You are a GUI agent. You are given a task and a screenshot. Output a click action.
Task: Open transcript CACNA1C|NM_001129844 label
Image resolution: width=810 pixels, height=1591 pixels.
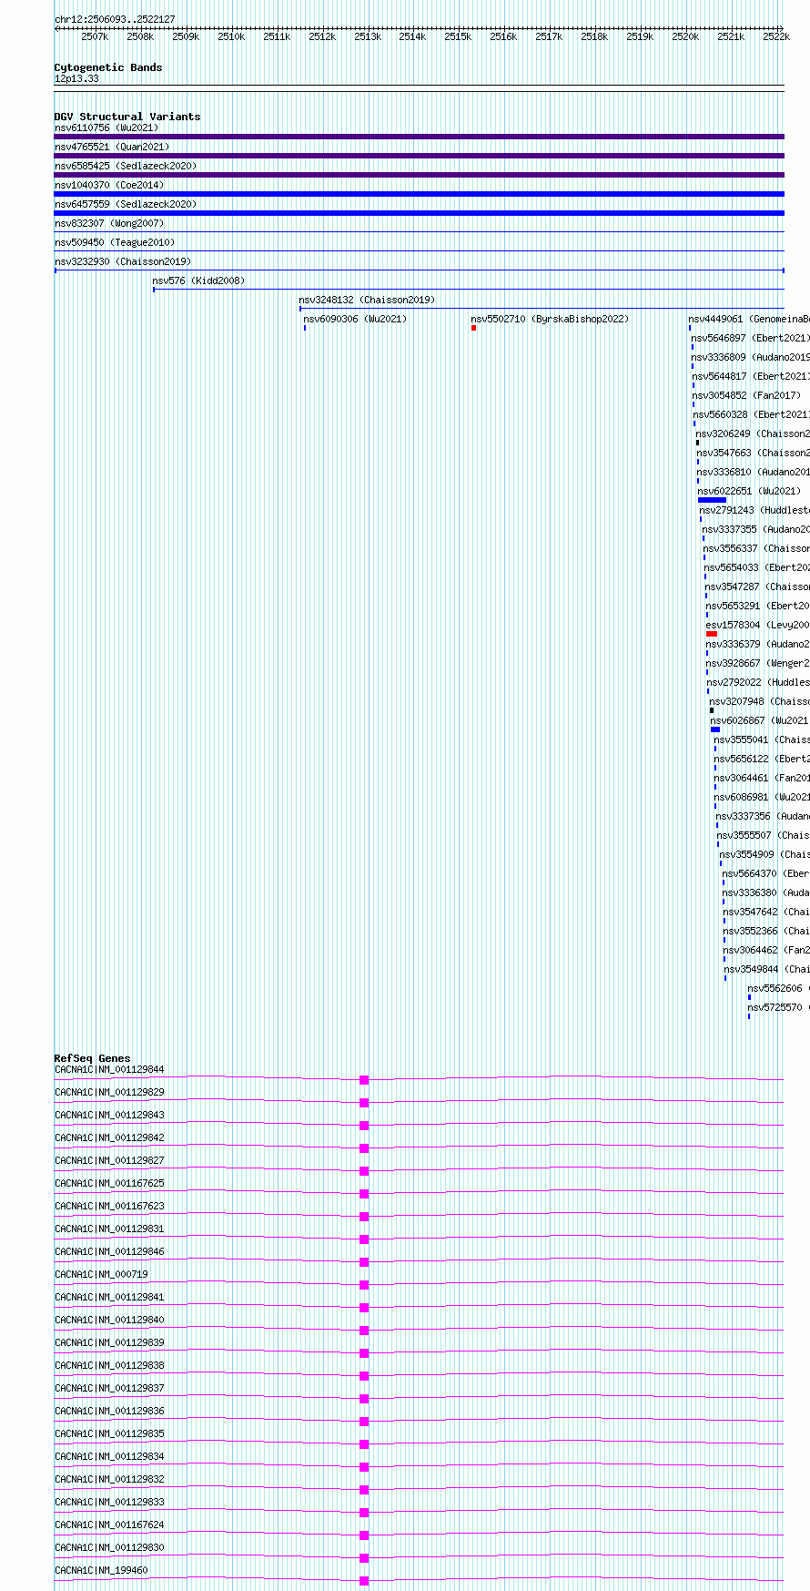109,1070
